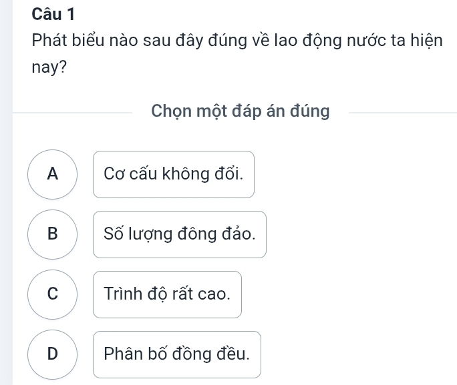Click the answer box 'Cơ cấu không đổi.'
This screenshot has width=457, height=385.
(174, 175)
